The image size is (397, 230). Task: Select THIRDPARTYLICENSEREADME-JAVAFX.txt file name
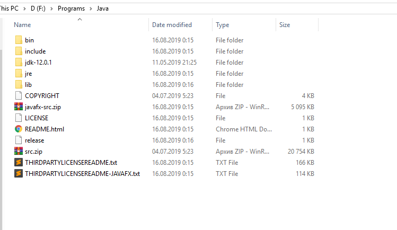(82, 174)
